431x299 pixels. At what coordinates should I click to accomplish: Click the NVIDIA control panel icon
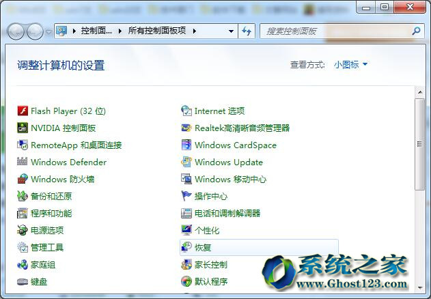[23, 128]
